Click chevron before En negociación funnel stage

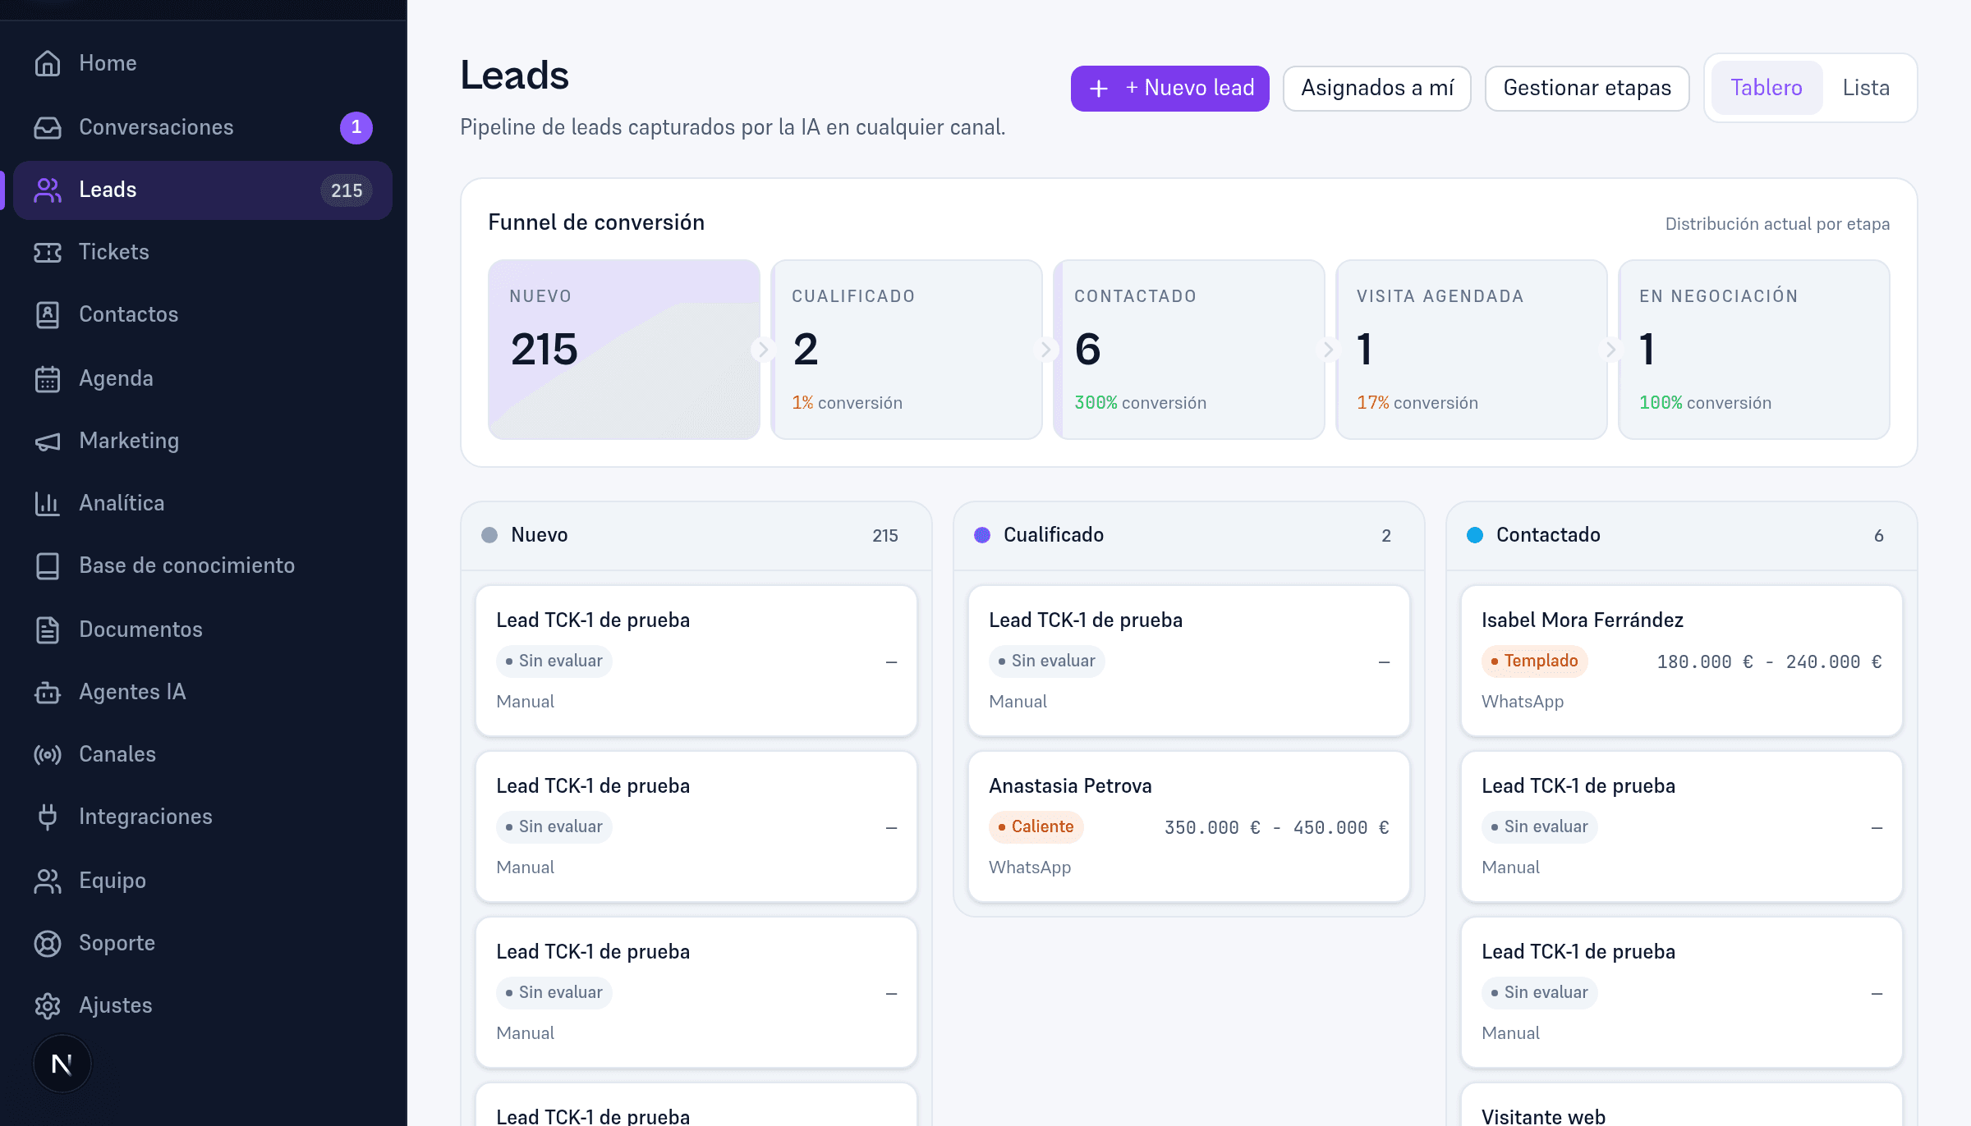coord(1610,350)
